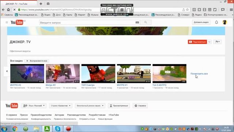Stop page loading with the X button
This screenshot has width=234, height=132.
click(x=14, y=10)
